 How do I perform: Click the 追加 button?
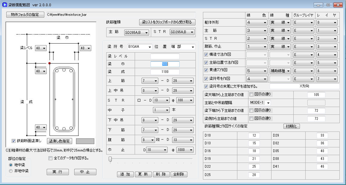(125, 174)
